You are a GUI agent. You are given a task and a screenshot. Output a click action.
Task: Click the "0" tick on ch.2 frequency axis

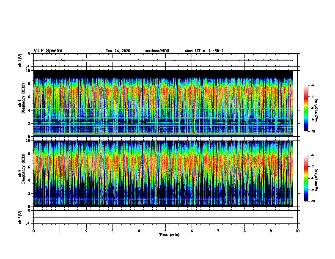[x=29, y=207]
